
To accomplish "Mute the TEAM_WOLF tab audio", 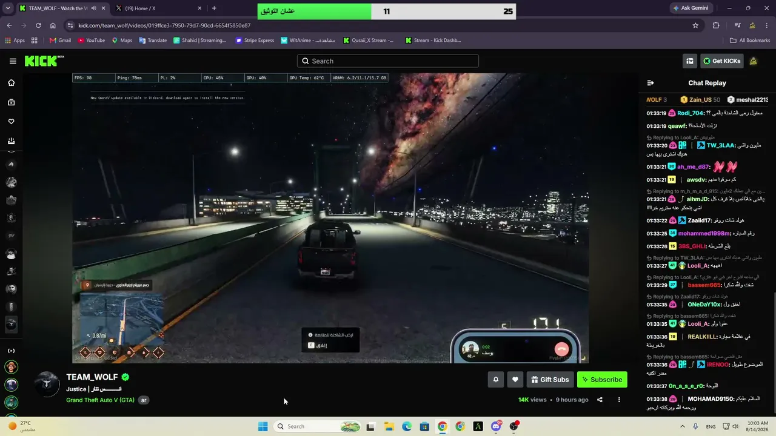I will [x=93, y=8].
